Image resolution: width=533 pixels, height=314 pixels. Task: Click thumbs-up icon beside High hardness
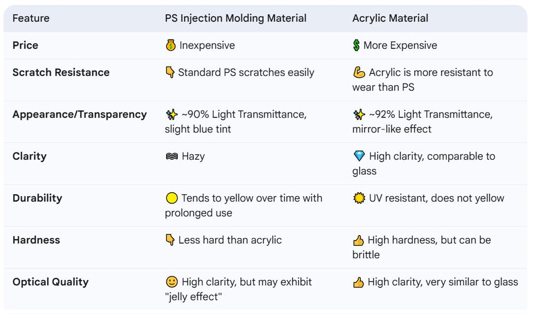tap(358, 241)
